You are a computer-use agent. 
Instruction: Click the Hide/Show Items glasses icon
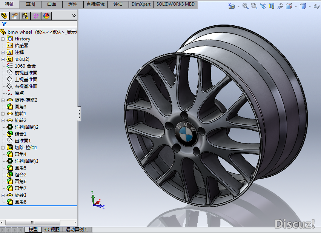pos(317,6)
